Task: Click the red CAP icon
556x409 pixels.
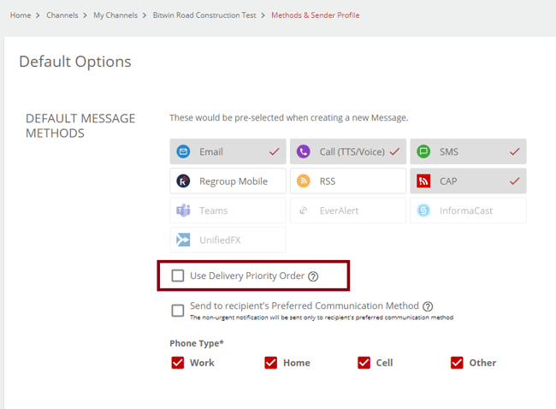Action: click(423, 181)
